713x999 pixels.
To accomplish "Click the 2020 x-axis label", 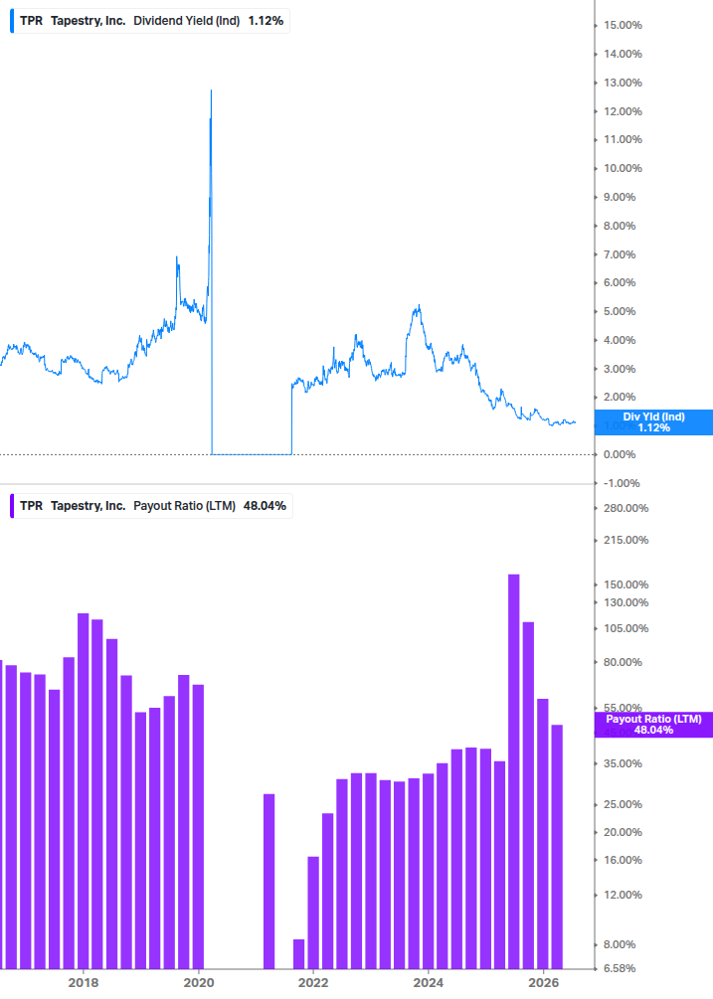I will (198, 982).
